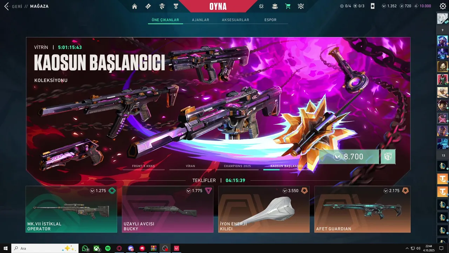Buy the bundle for 8.700 VP
The height and width of the screenshot is (253, 449).
pyautogui.click(x=349, y=157)
